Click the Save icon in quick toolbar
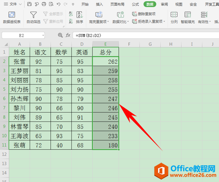 [29, 4]
